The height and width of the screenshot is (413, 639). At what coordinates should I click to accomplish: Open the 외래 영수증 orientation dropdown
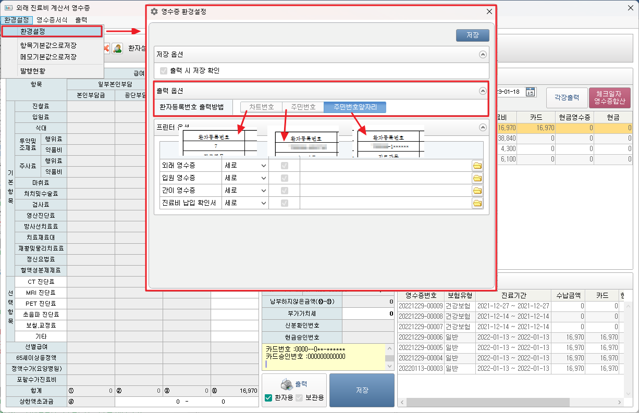click(245, 166)
